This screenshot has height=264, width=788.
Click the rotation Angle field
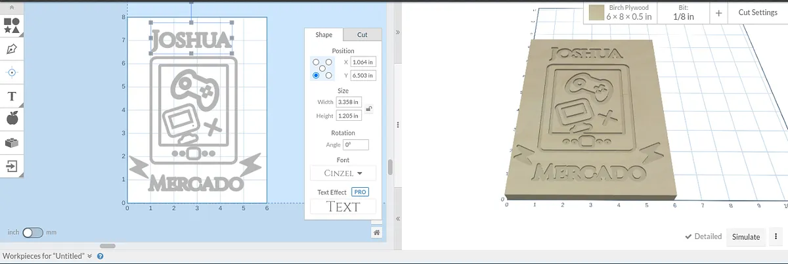click(356, 144)
